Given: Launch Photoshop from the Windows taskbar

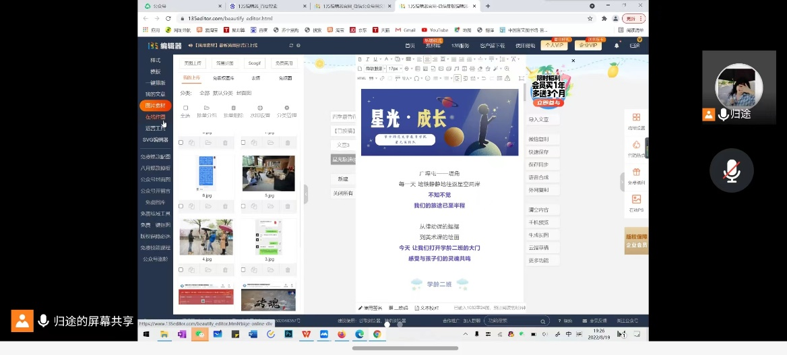Looking at the screenshot, I should click(288, 334).
